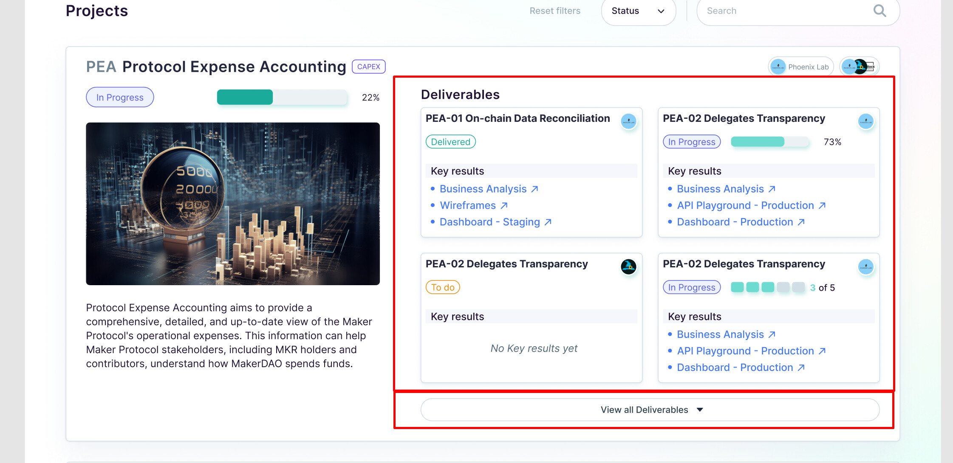Click the search magnifier icon
This screenshot has height=463, width=953.
pyautogui.click(x=879, y=11)
